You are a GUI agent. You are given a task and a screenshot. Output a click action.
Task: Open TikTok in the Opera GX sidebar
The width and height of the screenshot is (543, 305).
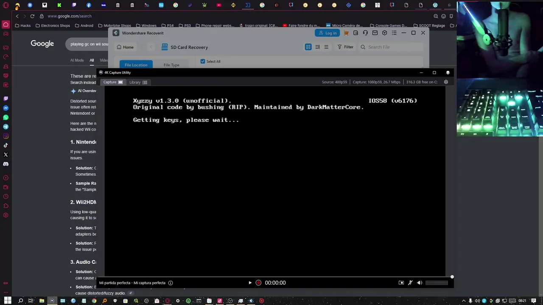(6, 145)
